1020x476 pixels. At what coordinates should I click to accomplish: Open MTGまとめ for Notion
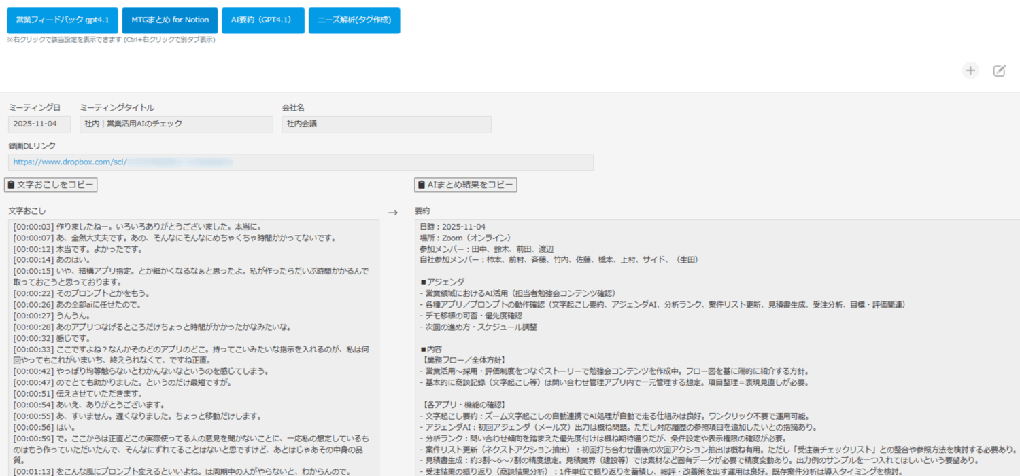tap(169, 20)
